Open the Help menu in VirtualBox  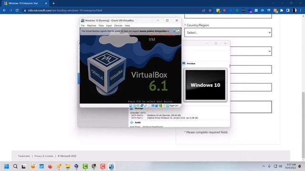click(127, 26)
